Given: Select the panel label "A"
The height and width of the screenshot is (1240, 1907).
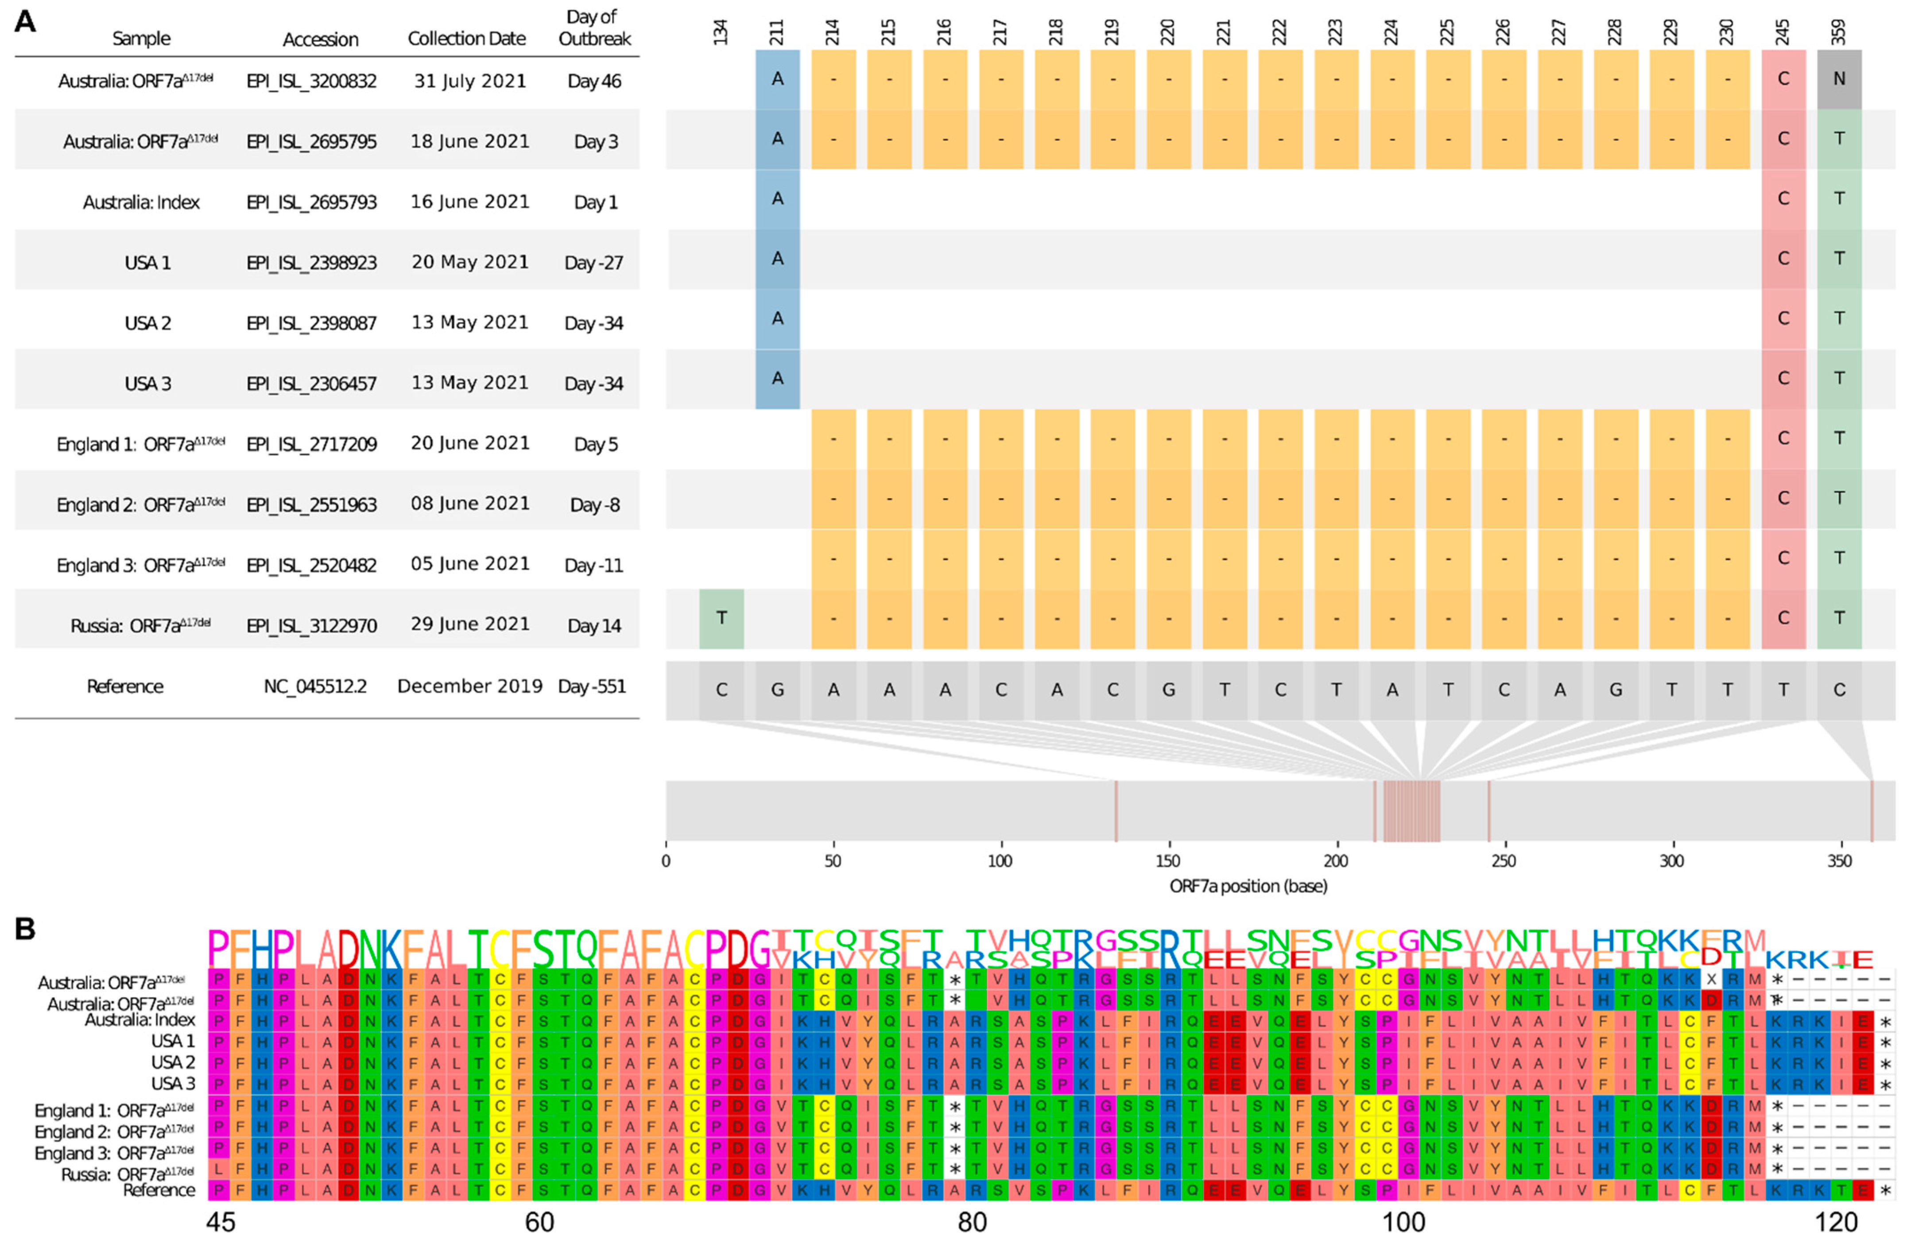Looking at the screenshot, I should click(x=26, y=22).
